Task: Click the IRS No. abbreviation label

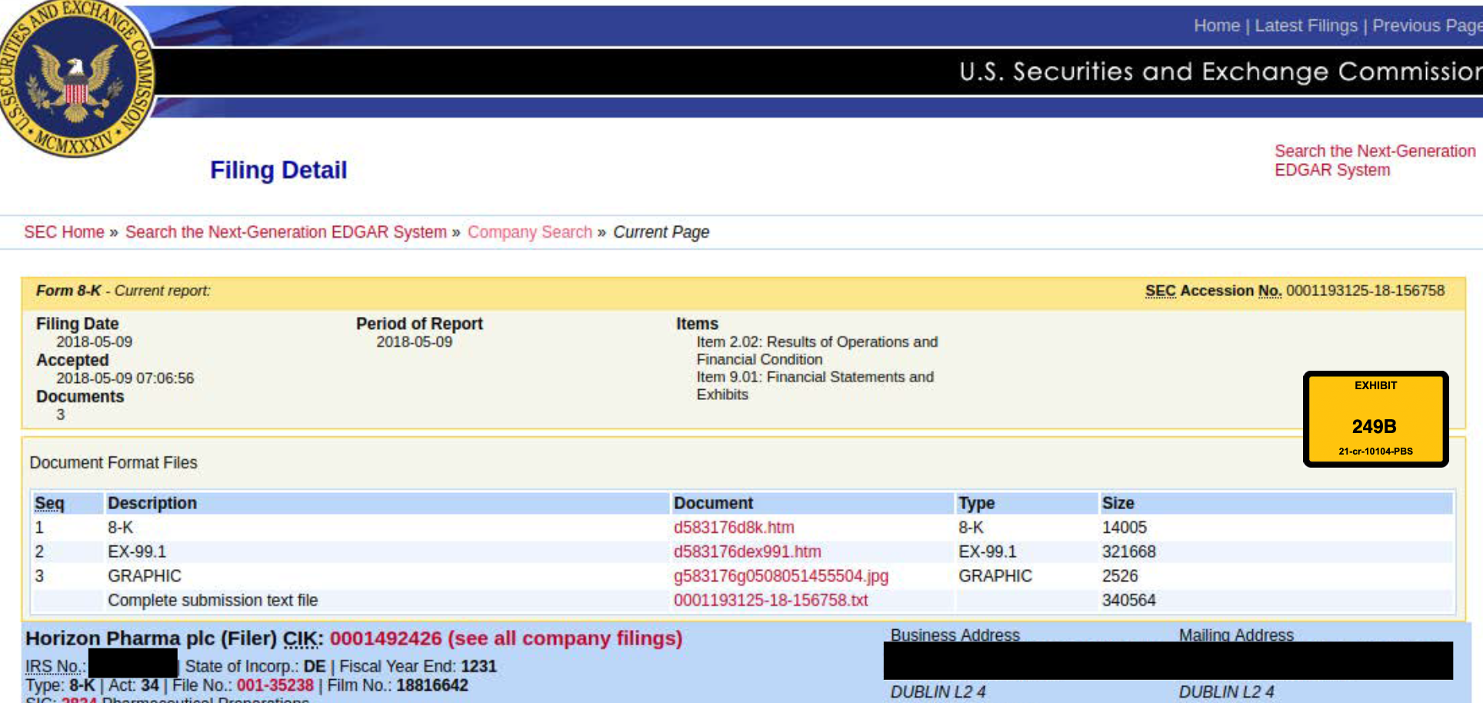Action: click(54, 667)
